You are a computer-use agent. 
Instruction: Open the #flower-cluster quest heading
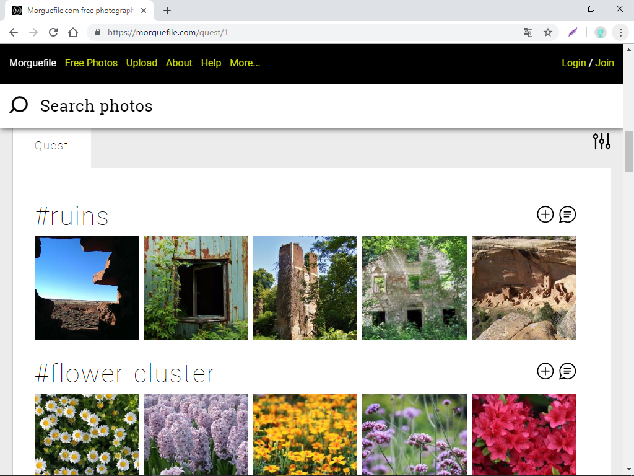[125, 373]
